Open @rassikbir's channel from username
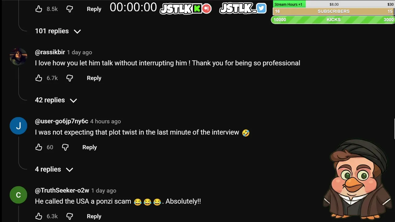Image resolution: width=395 pixels, height=222 pixels. 50,52
